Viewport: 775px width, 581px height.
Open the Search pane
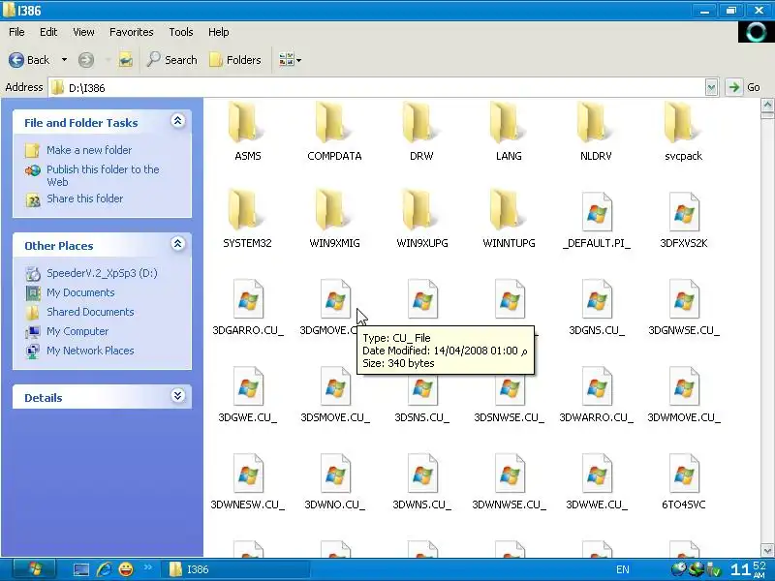click(172, 60)
